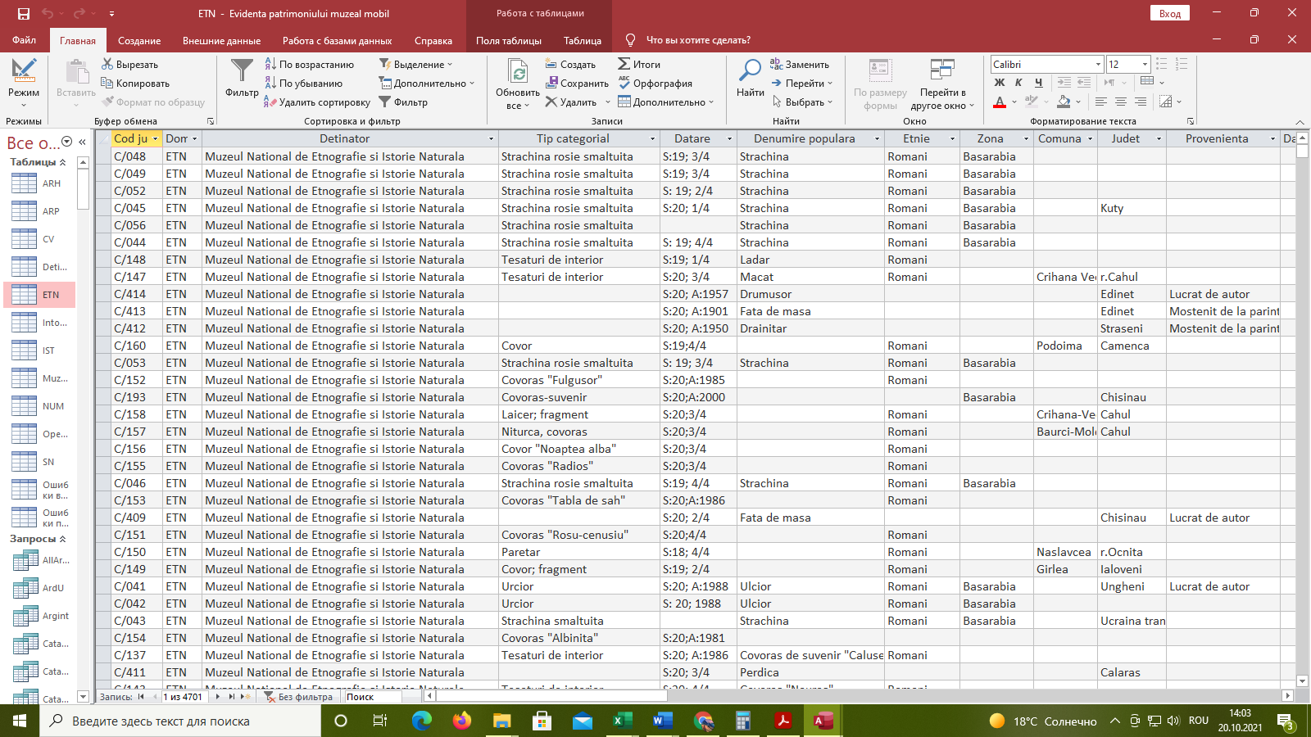Screen dimensions: 1311x737
Task: Collapse the Таблицы navigation group
Action: click(62, 162)
